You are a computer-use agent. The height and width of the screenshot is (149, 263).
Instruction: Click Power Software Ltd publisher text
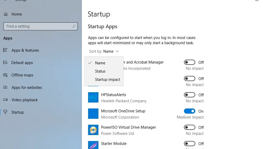[x=117, y=134]
